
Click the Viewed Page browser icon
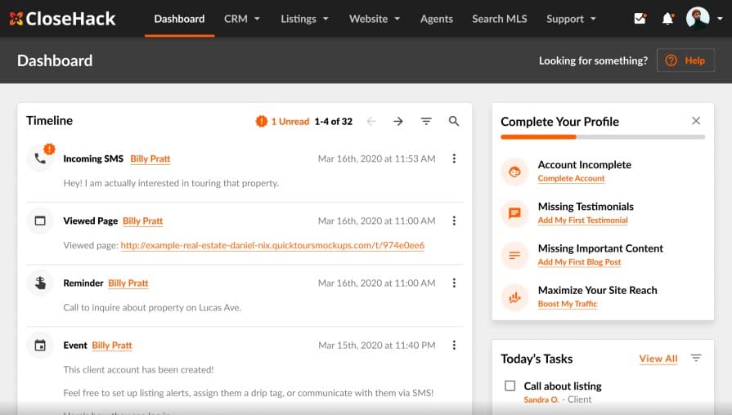click(40, 221)
